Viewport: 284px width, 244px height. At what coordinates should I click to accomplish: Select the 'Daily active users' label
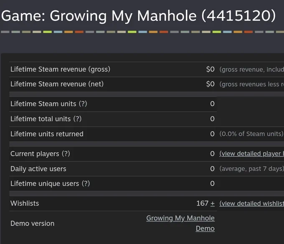[38, 169]
